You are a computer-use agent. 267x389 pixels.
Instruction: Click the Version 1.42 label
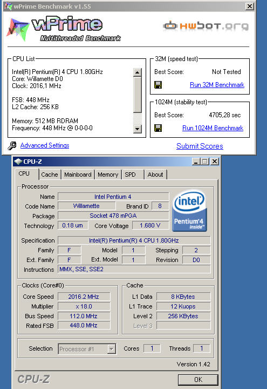[x=193, y=364]
